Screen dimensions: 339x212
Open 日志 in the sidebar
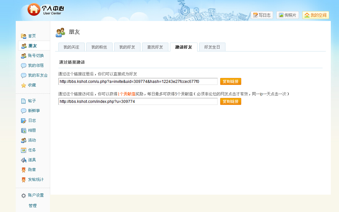click(x=32, y=121)
